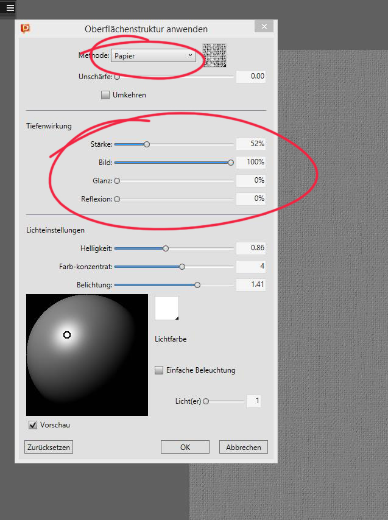Click the Reflexion slider handle
Viewport: 388px width, 520px height.
117,199
